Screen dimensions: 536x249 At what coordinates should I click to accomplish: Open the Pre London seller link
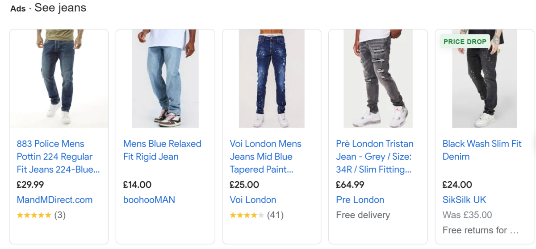(x=360, y=200)
